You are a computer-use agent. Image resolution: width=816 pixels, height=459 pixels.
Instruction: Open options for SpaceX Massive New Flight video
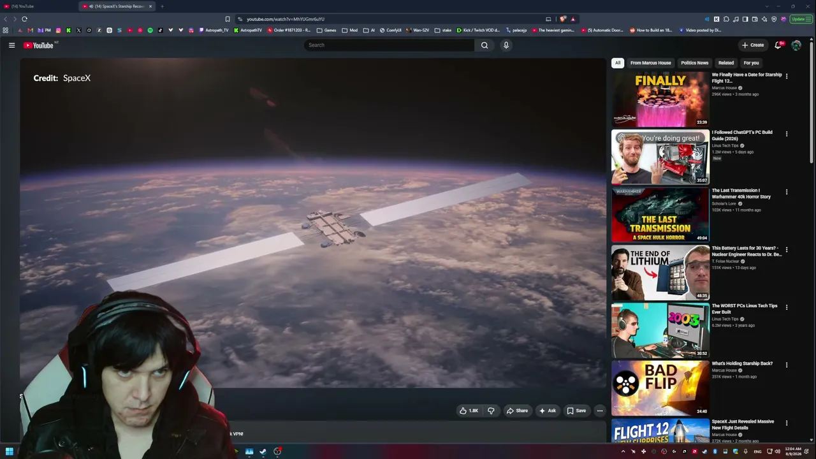click(x=786, y=423)
